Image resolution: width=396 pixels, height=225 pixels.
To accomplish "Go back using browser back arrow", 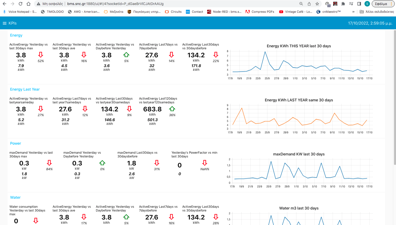I will click(5, 4).
